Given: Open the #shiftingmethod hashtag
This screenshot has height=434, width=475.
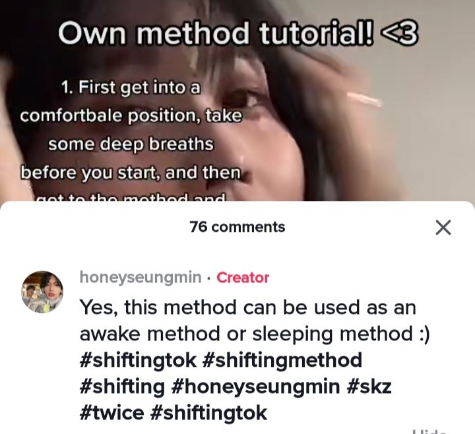Looking at the screenshot, I should pyautogui.click(x=281, y=360).
